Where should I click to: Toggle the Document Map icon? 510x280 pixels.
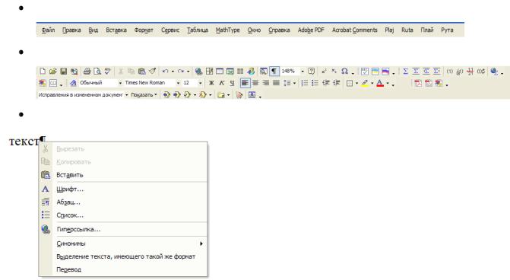pos(264,71)
